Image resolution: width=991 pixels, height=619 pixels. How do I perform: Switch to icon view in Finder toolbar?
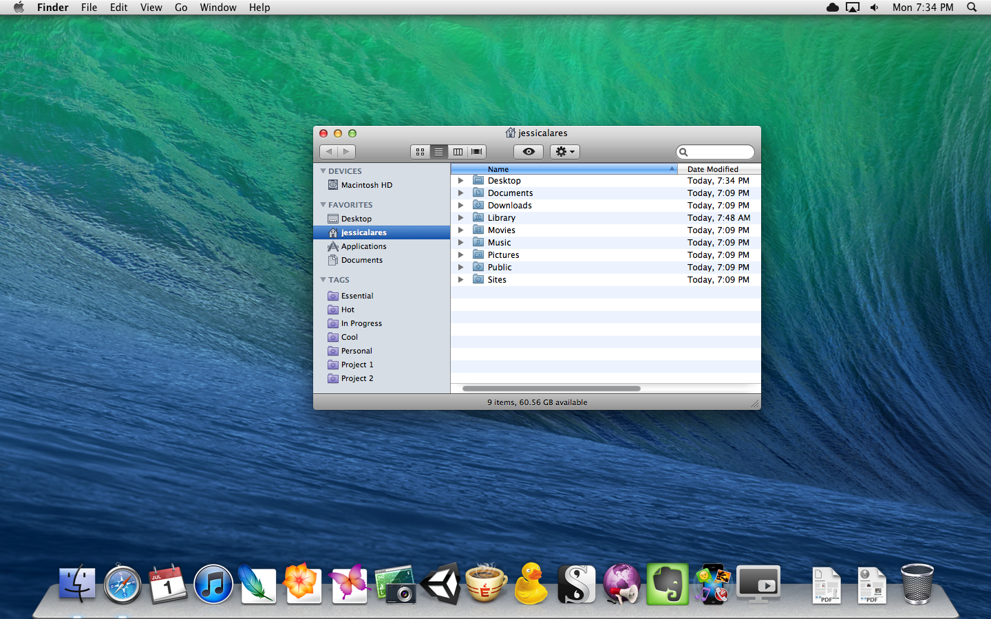coord(420,152)
